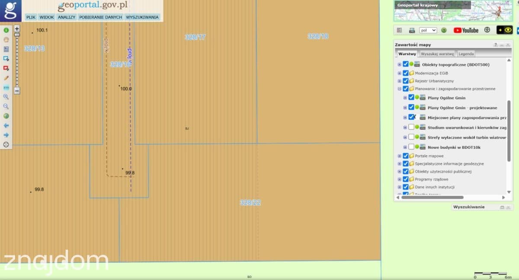Expand Plany Ogólne Gmin layer node
This screenshot has width=519, height=280.
tap(405, 98)
